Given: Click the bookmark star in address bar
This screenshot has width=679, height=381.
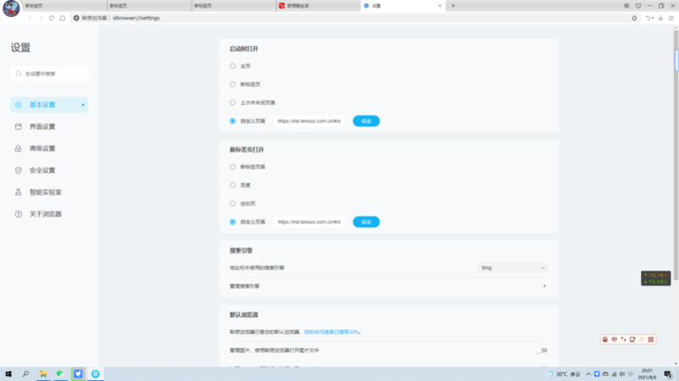Looking at the screenshot, I should [x=634, y=18].
